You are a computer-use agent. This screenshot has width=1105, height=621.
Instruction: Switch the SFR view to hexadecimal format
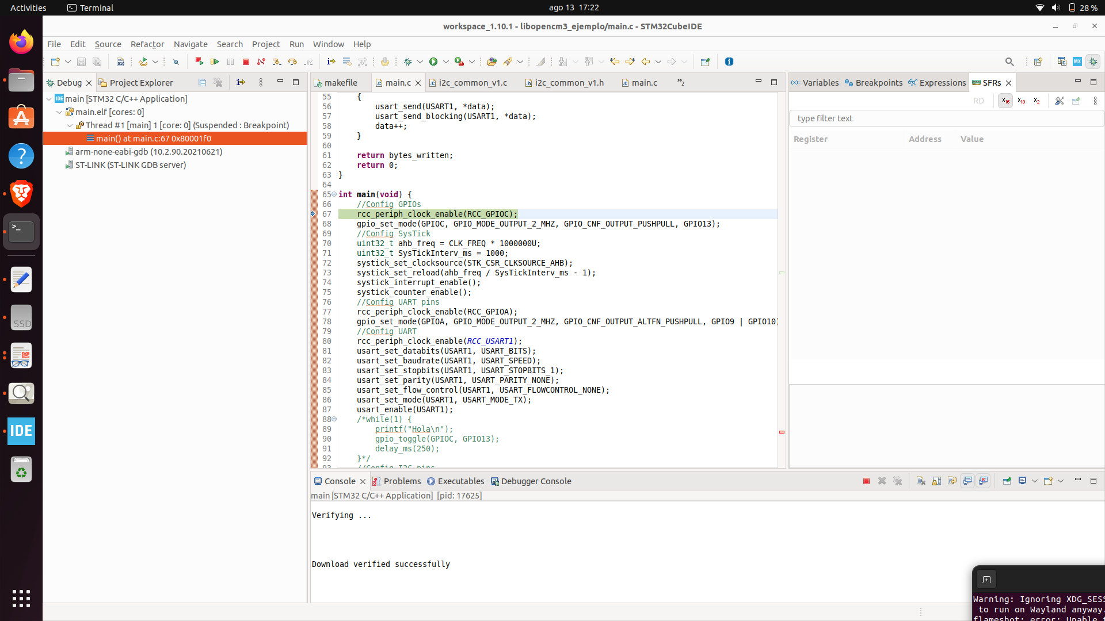click(1005, 101)
